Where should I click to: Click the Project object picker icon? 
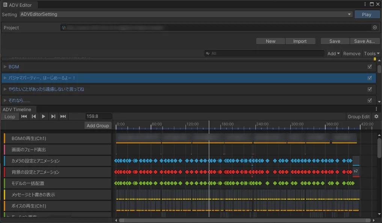pos(374,28)
